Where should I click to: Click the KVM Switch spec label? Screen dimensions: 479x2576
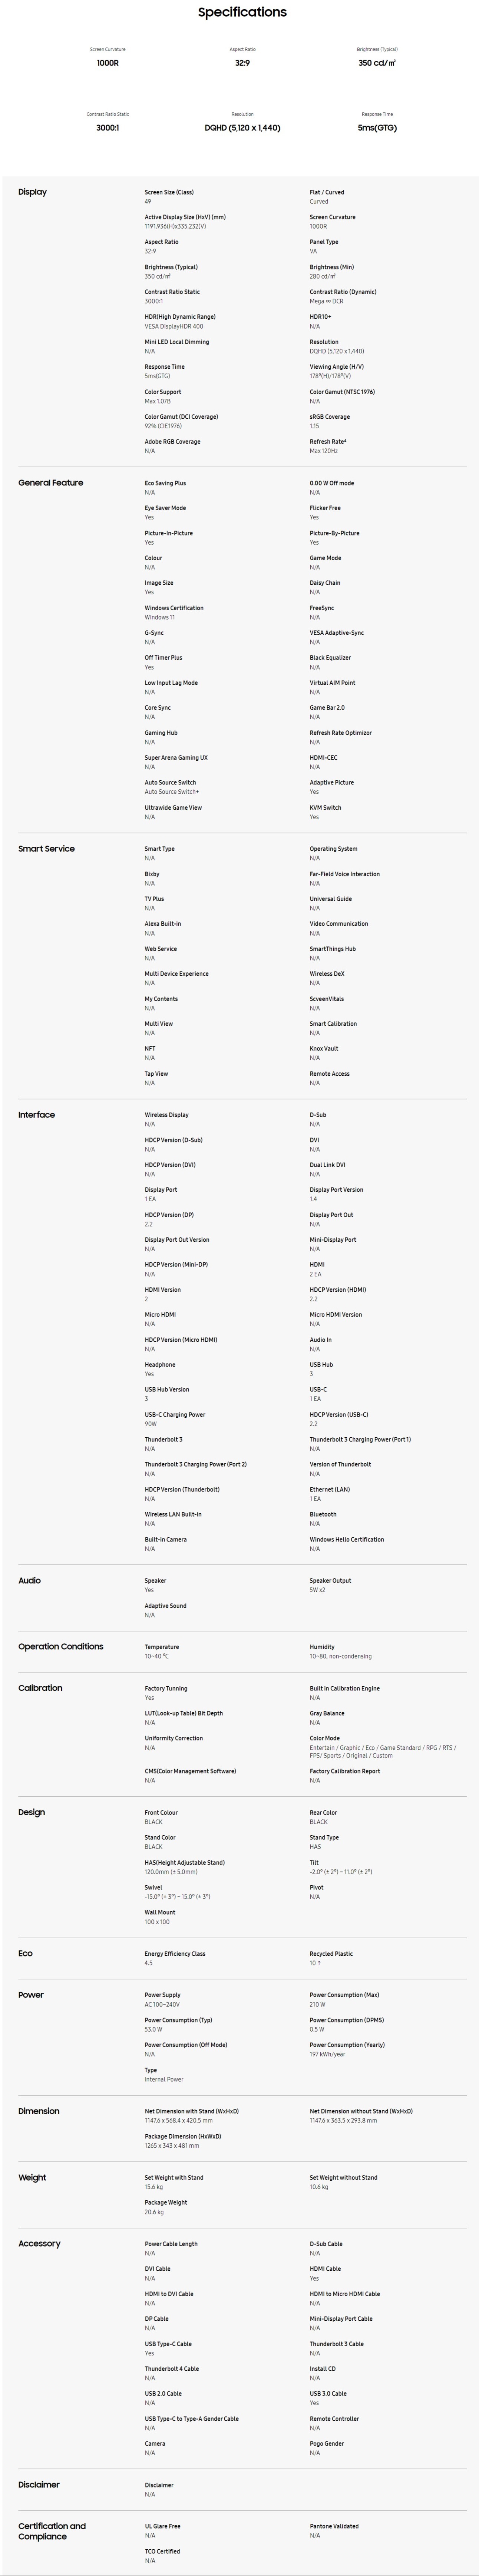[325, 807]
